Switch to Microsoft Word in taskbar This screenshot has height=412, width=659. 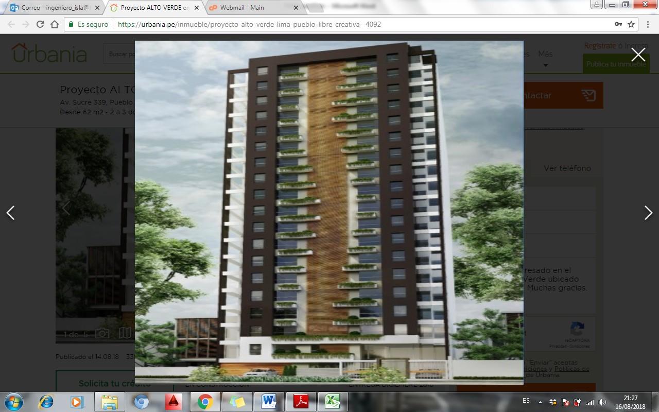point(269,401)
